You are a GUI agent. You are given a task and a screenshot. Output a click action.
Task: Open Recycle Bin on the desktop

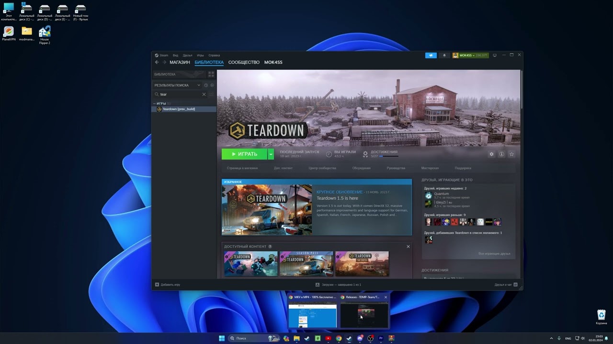click(601, 317)
